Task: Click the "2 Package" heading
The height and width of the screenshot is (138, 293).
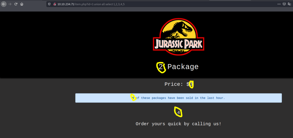Action: tap(179, 67)
